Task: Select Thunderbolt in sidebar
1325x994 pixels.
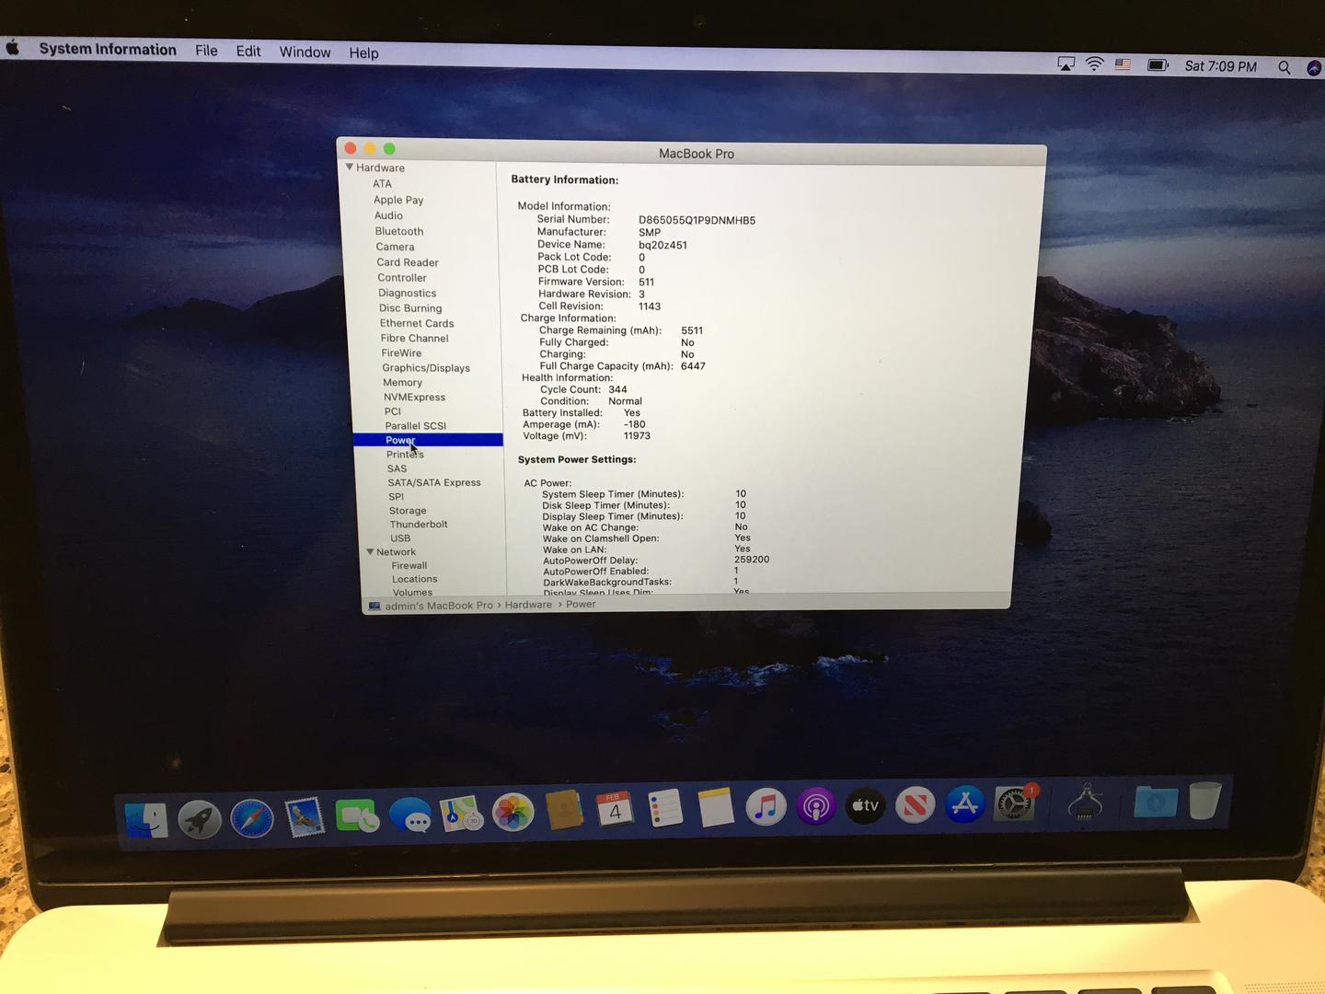Action: [419, 525]
